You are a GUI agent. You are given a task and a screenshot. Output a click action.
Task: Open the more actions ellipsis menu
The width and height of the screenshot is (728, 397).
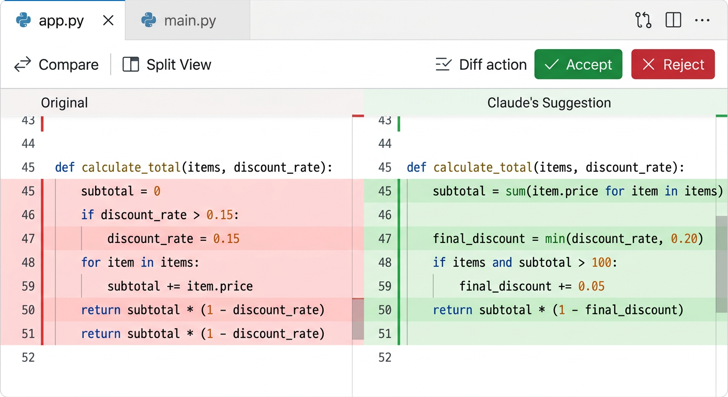tap(702, 20)
